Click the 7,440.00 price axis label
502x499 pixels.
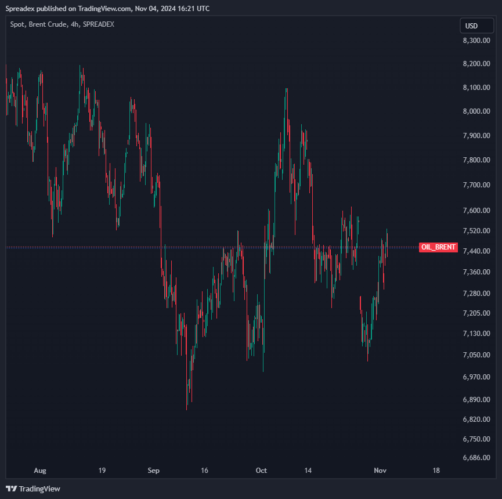476,251
